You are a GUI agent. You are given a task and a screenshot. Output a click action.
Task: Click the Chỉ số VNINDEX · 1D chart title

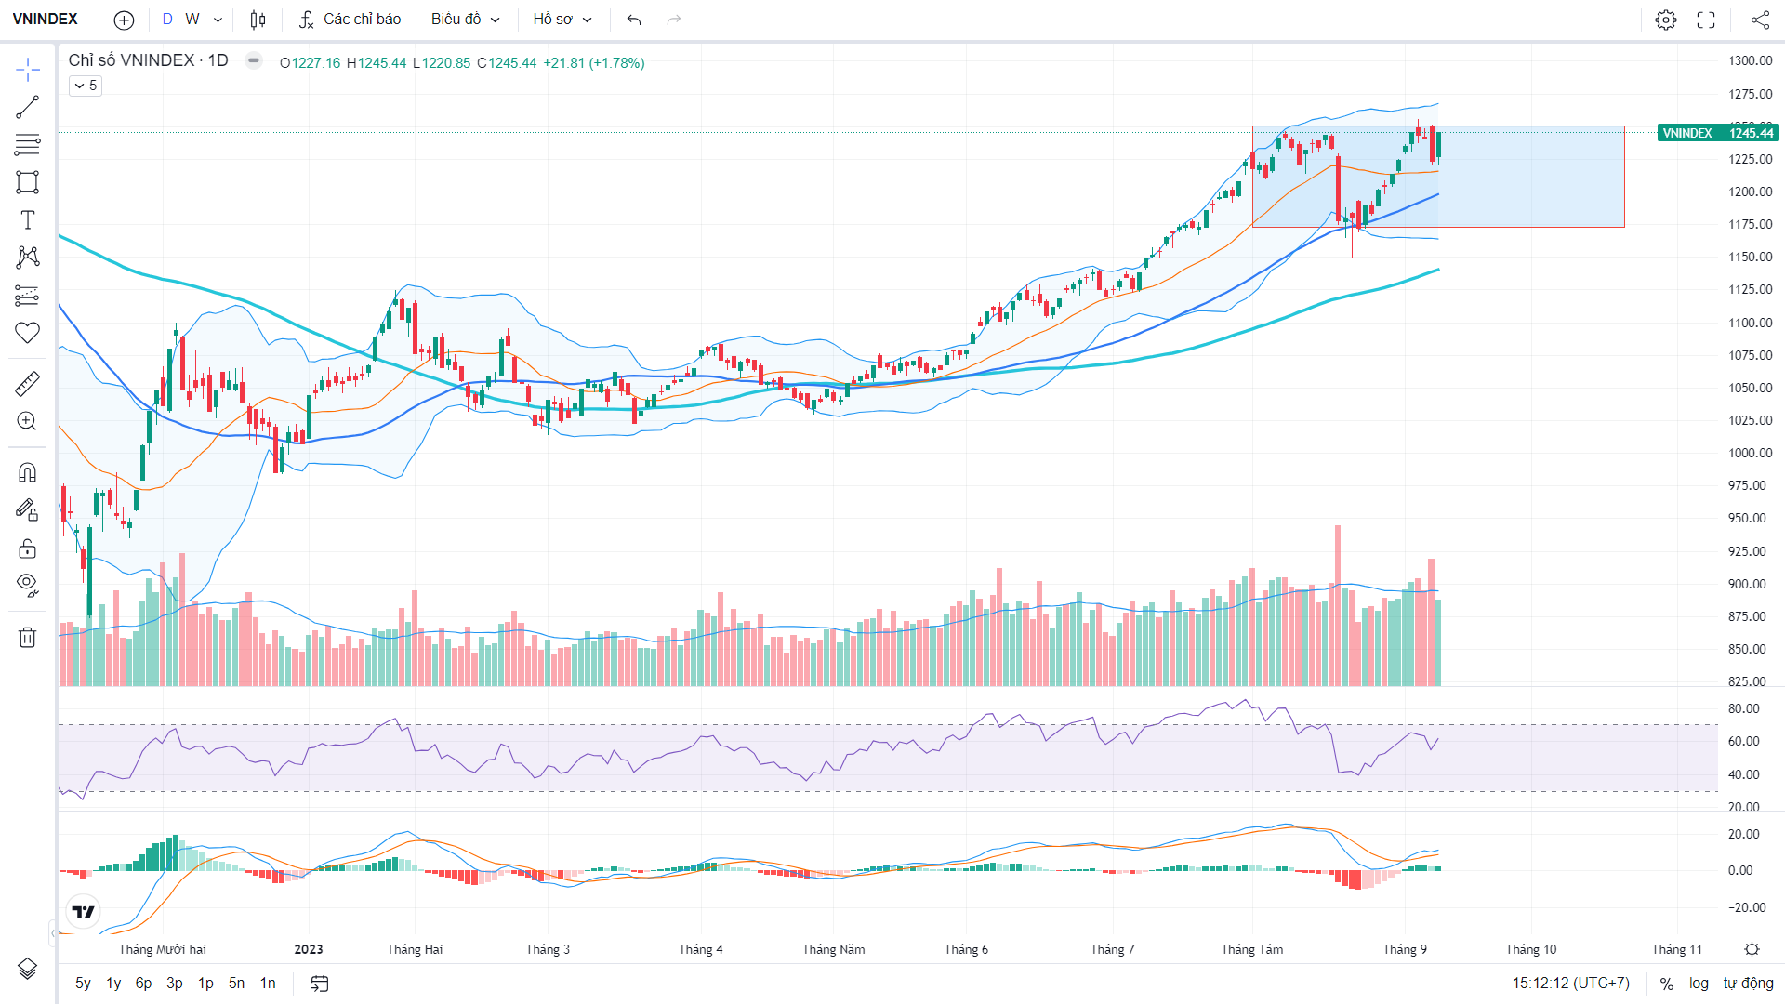coord(149,60)
